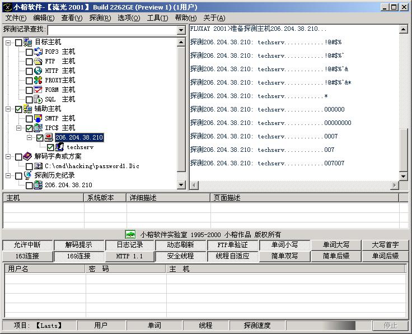Click the 用户名 column header
This screenshot has width=412, height=334.
[x=45, y=269]
